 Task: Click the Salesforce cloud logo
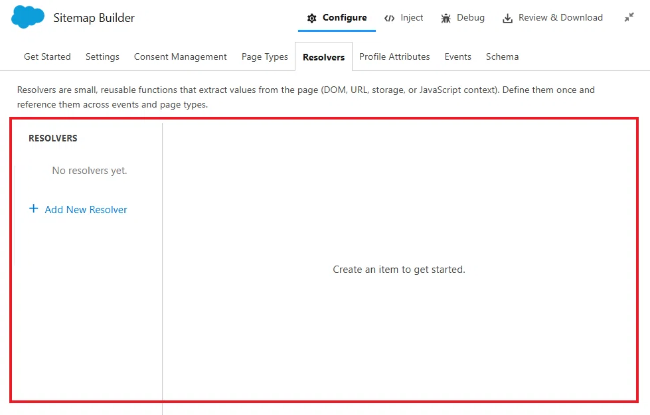click(x=28, y=17)
